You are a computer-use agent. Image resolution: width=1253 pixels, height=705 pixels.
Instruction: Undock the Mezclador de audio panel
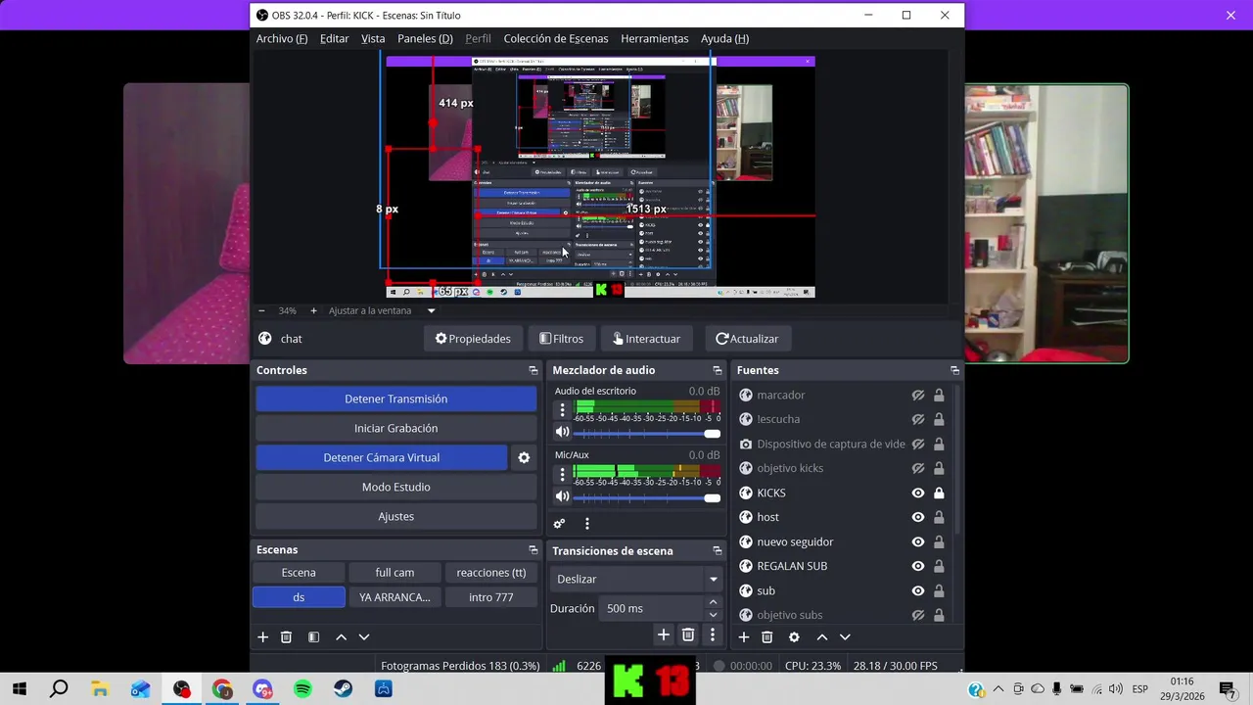(717, 370)
